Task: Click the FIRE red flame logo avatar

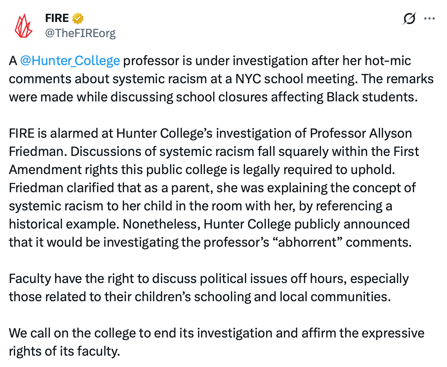Action: pyautogui.click(x=23, y=26)
